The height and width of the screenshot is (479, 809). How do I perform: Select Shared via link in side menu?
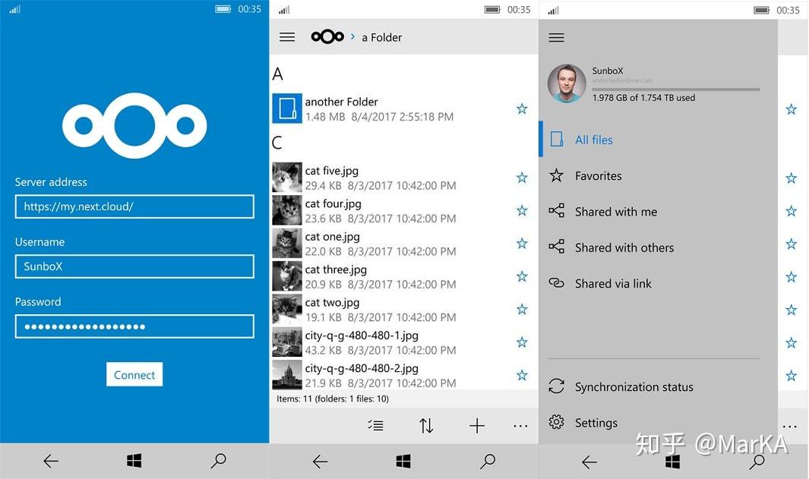point(659,283)
